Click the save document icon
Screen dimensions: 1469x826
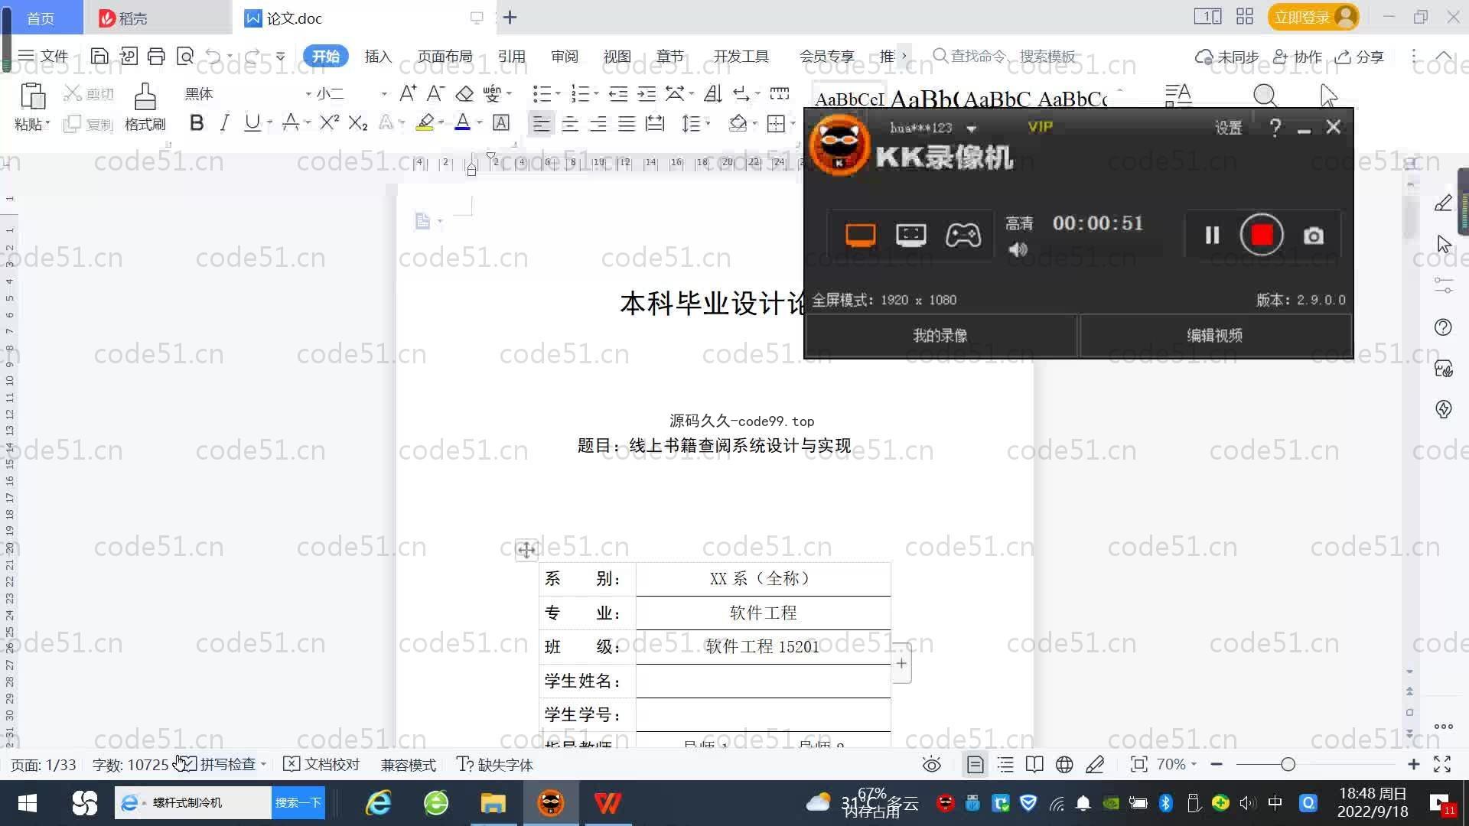(99, 56)
